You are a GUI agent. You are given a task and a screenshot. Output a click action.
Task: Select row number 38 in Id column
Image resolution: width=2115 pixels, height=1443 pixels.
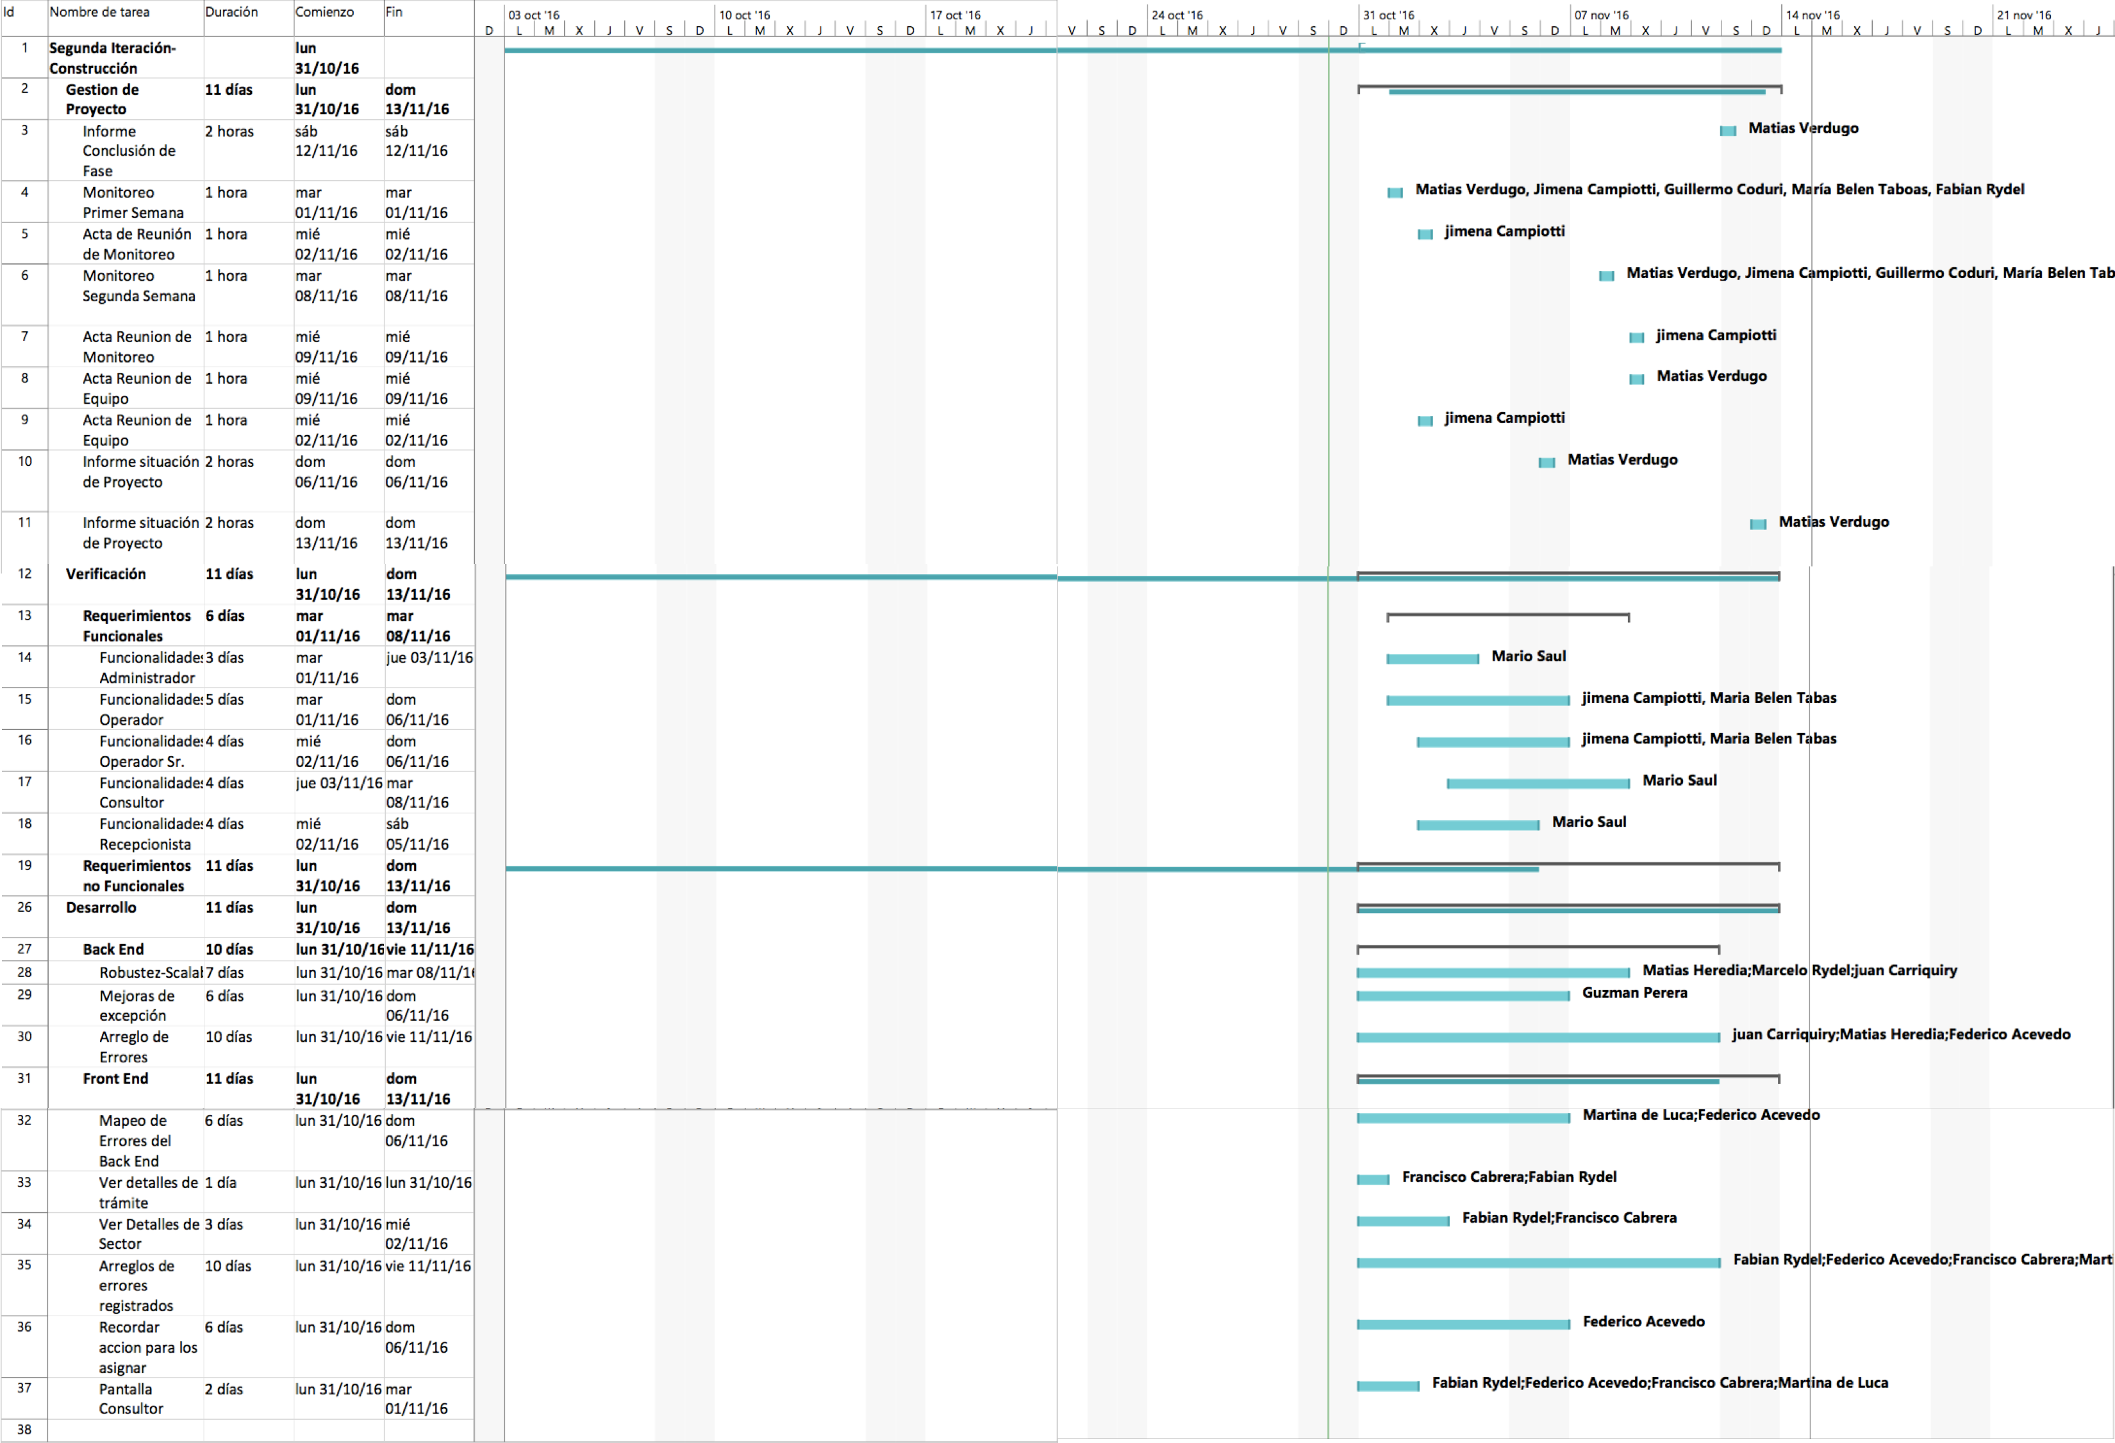coord(24,1430)
